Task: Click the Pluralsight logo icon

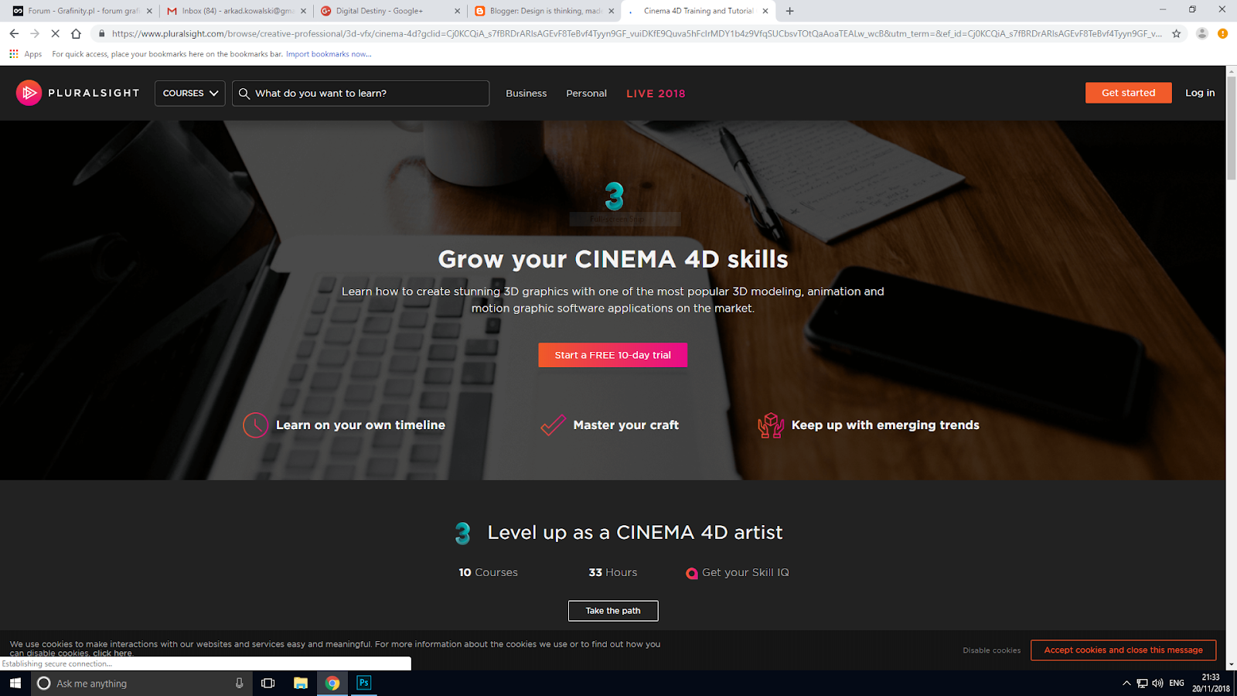Action: click(29, 93)
